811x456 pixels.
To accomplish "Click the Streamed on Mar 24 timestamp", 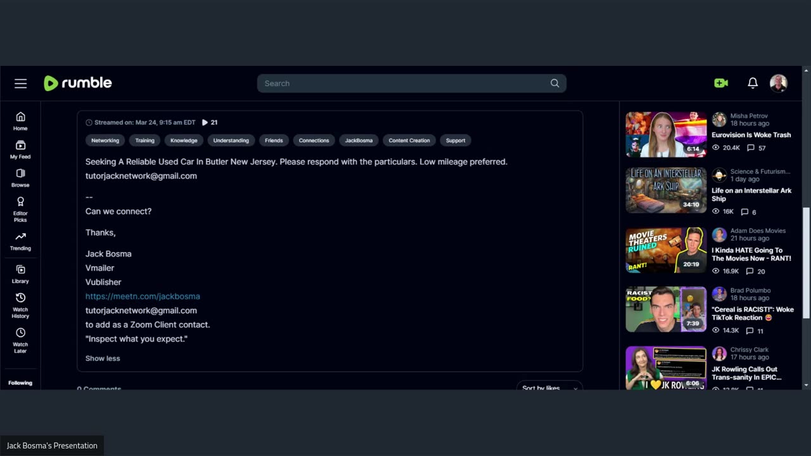I will click(145, 122).
